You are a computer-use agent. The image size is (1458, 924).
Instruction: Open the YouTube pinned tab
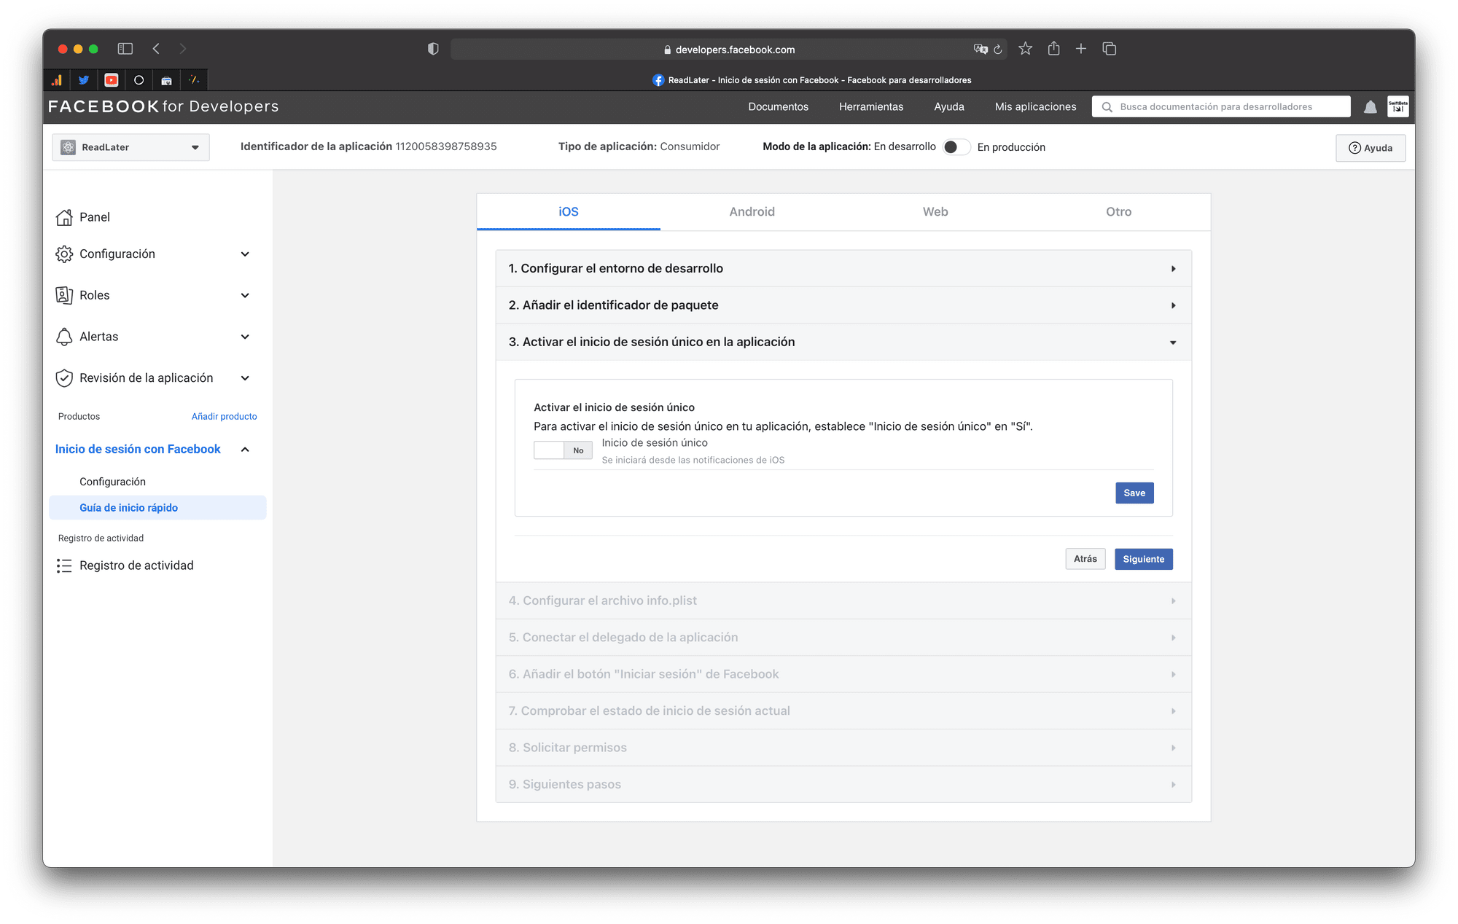(112, 80)
